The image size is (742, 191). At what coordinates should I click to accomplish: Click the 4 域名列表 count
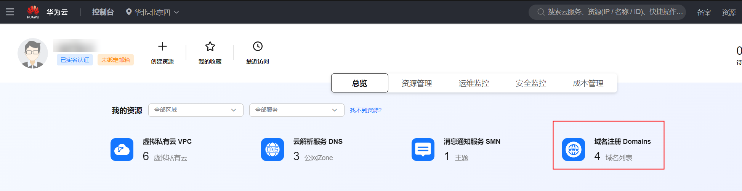[x=613, y=156]
